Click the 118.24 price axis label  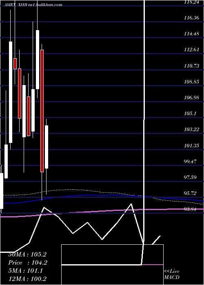click(x=191, y=2)
